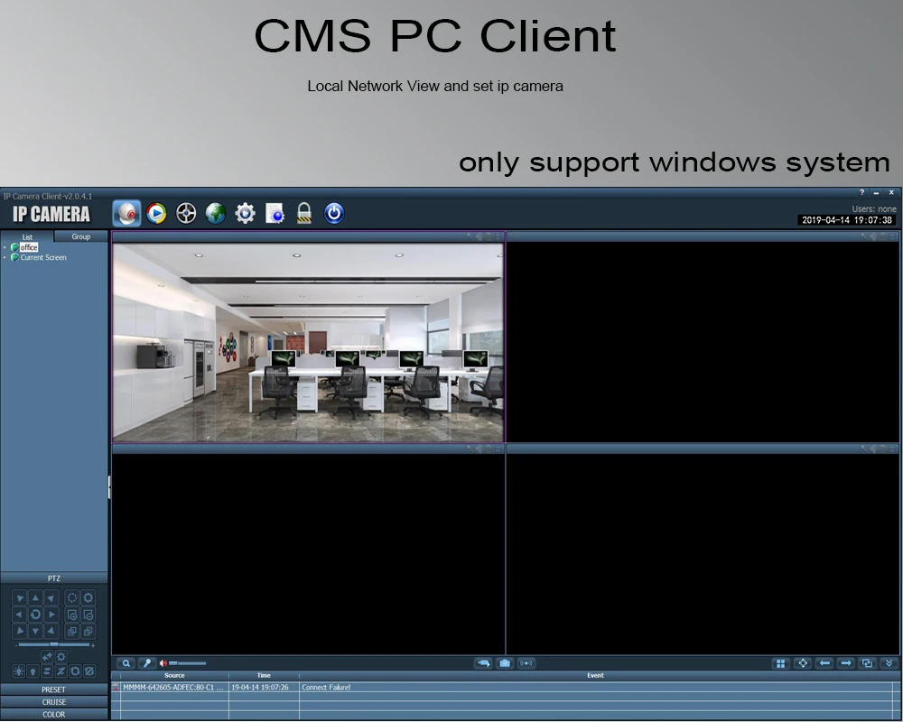Click the PTZ speed plus sign
This screenshot has height=722, width=903.
coord(93,645)
